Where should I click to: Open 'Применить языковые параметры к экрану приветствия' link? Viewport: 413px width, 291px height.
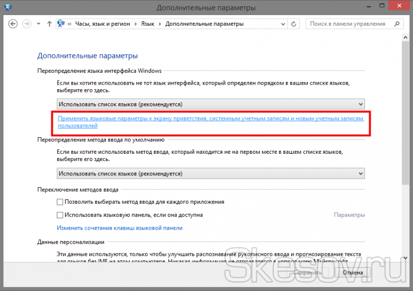tap(211, 122)
